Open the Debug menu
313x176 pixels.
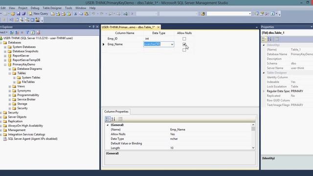pyautogui.click(x=35, y=8)
